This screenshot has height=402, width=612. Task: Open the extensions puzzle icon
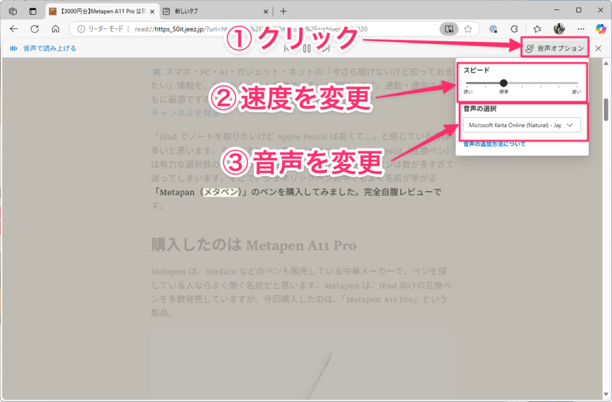coord(515,29)
